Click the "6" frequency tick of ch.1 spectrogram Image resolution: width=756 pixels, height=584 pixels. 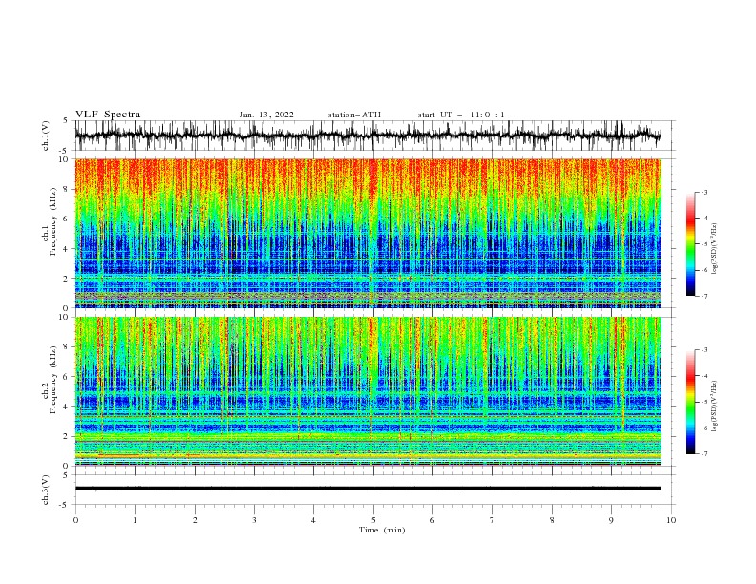pos(68,219)
